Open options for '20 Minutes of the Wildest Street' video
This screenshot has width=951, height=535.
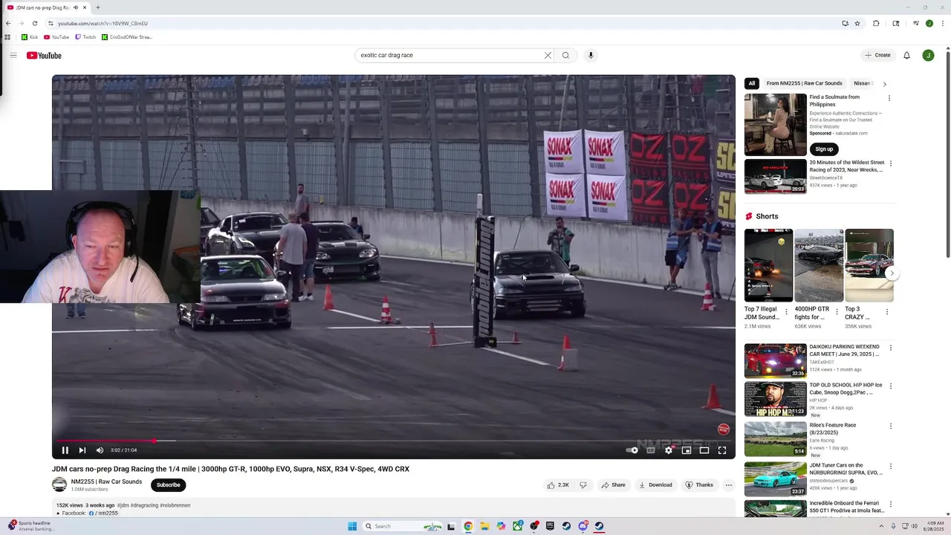[x=891, y=163]
